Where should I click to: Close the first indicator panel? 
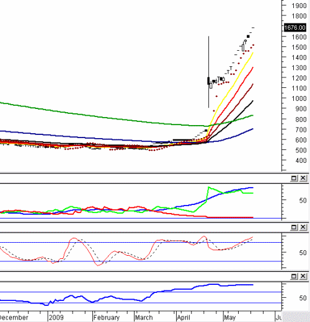pos(303,178)
